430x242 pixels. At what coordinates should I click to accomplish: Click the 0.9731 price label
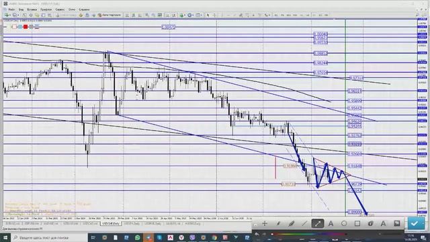click(356, 78)
